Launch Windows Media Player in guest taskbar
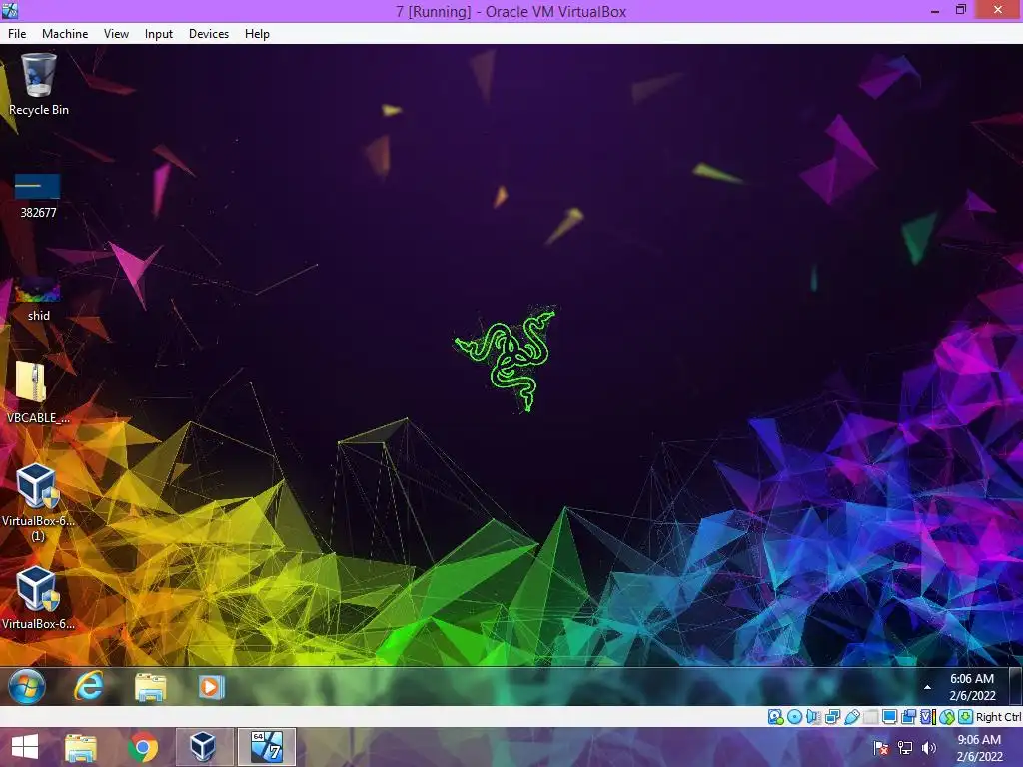This screenshot has height=767, width=1023. pyautogui.click(x=211, y=687)
